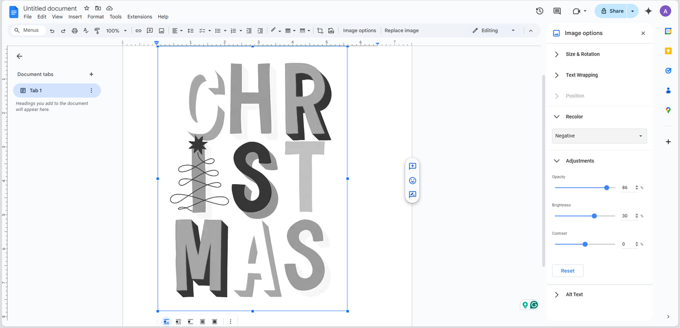Image resolution: width=680 pixels, height=328 pixels.
Task: Open the Edit menu
Action: (x=42, y=17)
